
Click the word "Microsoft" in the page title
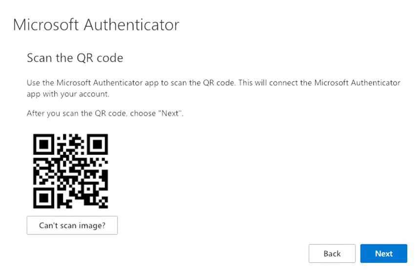tap(46, 25)
